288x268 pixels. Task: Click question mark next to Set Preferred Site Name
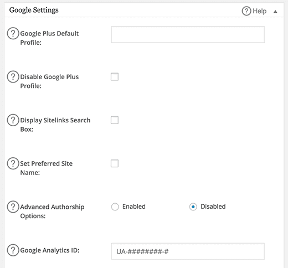(13, 163)
